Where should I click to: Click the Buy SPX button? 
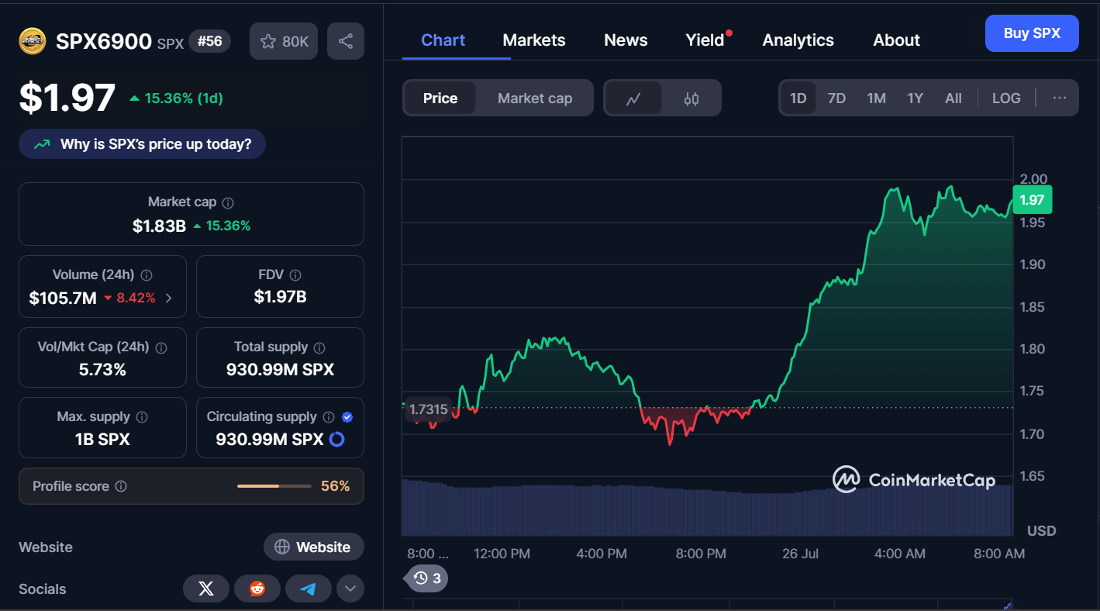point(1032,33)
